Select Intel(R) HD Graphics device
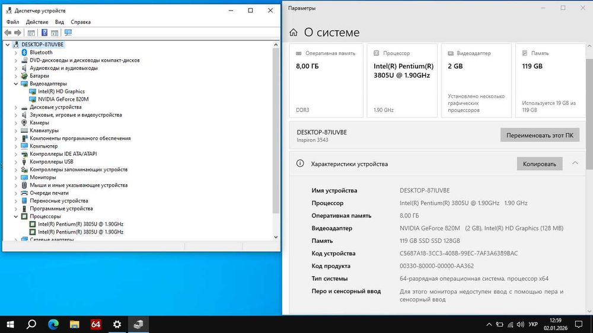This screenshot has width=593, height=333. tap(61, 91)
